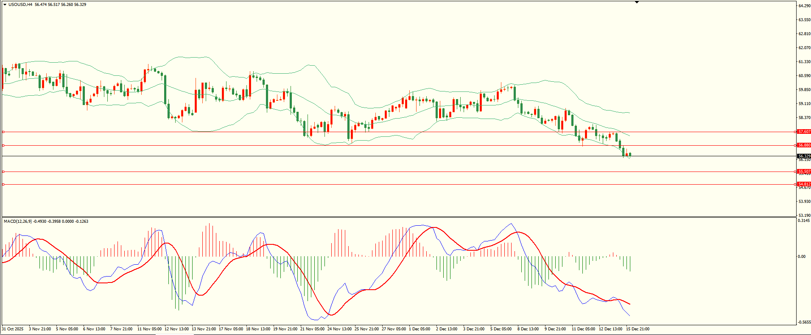Click the 15 Dec 21:00 time axis label
The image size is (811, 335).
click(638, 329)
